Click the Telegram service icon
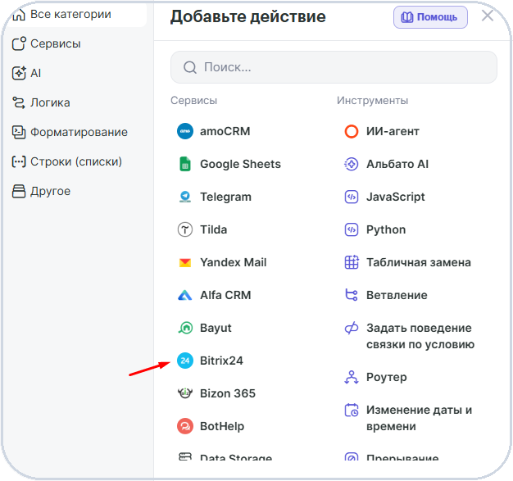Screen dimensions: 513x481 coord(185,197)
